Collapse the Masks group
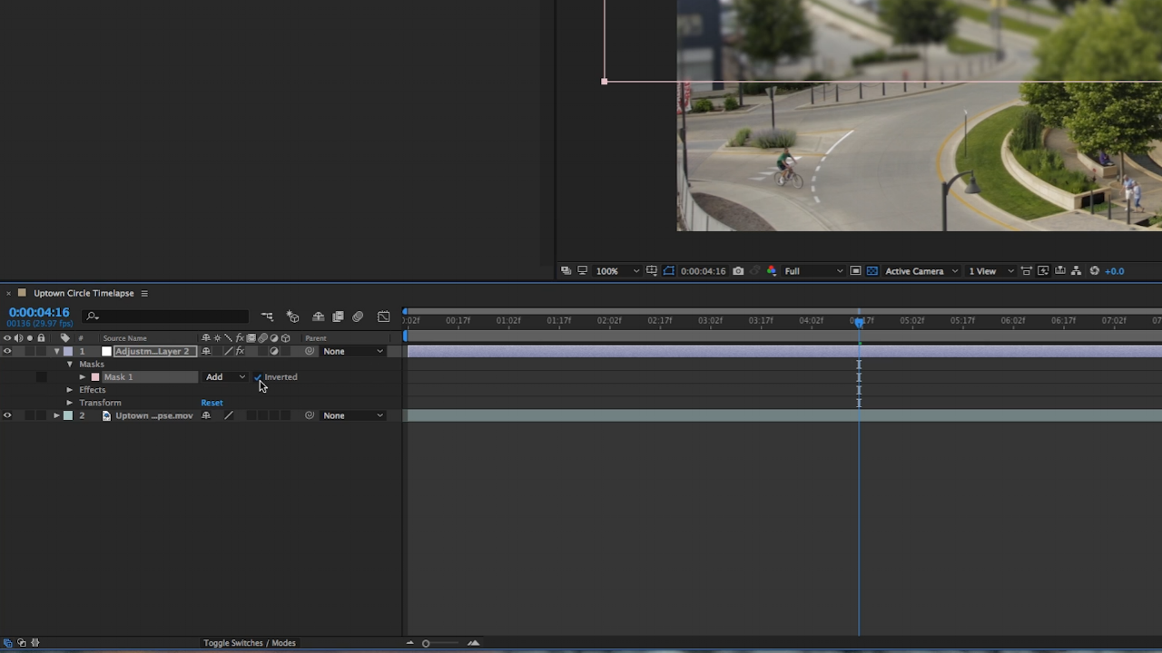Screen dimensions: 1162x653 pyautogui.click(x=70, y=364)
